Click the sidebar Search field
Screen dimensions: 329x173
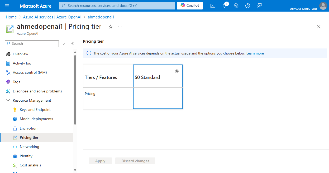(32, 43)
